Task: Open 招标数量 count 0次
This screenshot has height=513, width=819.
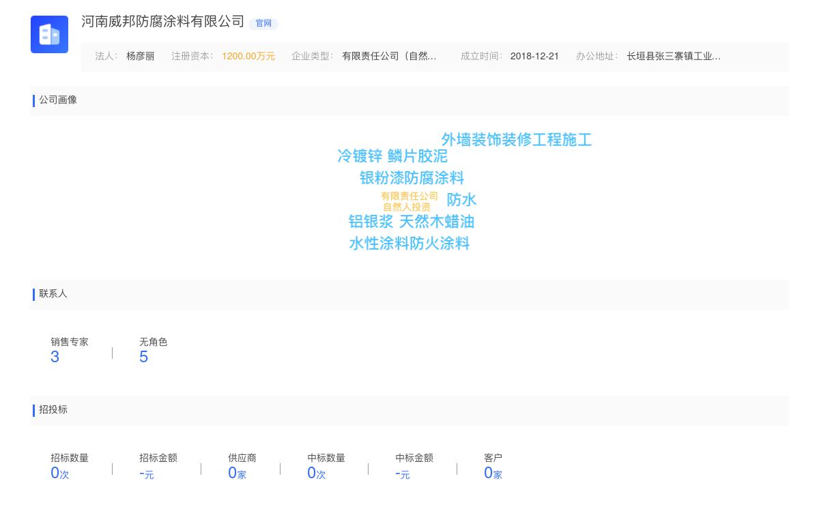Action: coord(60,473)
